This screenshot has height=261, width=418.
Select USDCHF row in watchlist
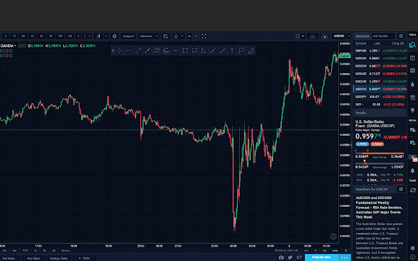coord(380,89)
